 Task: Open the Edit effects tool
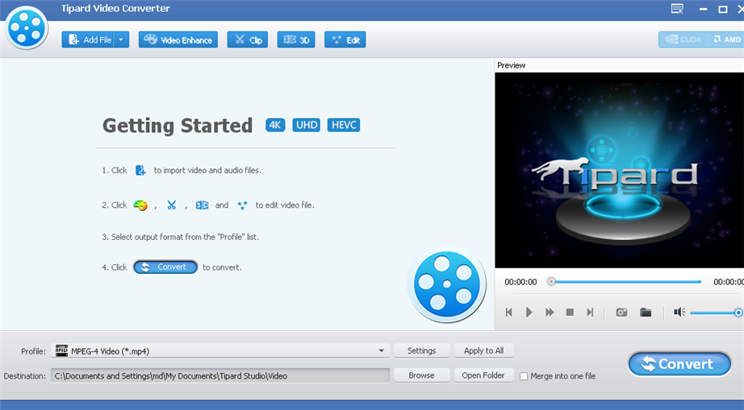coord(345,39)
